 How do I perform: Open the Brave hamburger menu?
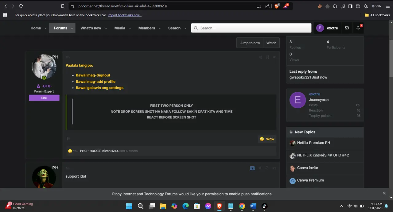387,6
